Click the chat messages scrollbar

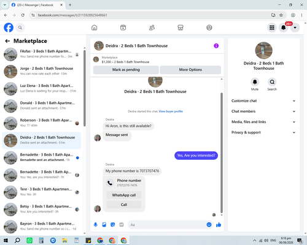click(222, 153)
